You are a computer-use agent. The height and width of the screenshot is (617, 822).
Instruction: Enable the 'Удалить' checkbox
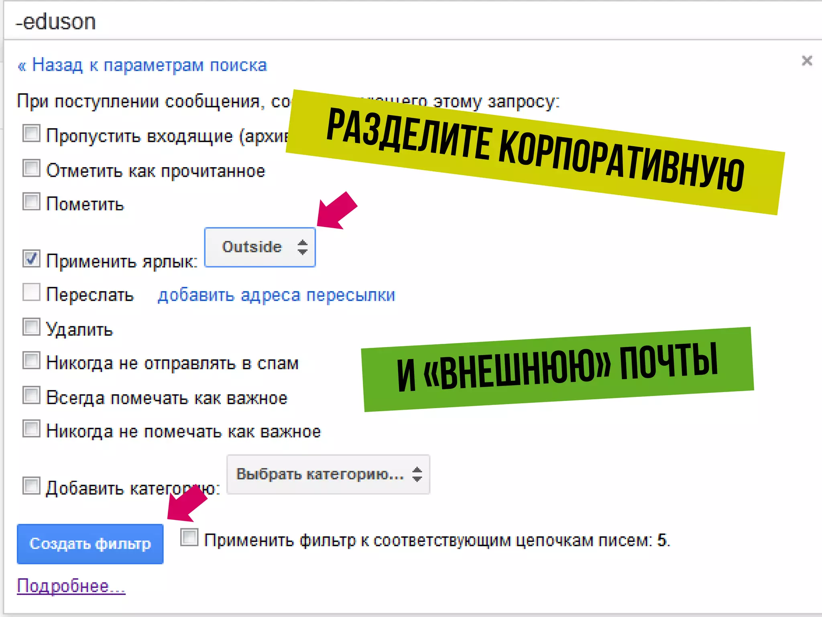[31, 327]
